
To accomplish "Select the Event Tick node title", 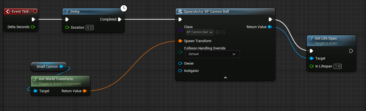I will 20,12.
